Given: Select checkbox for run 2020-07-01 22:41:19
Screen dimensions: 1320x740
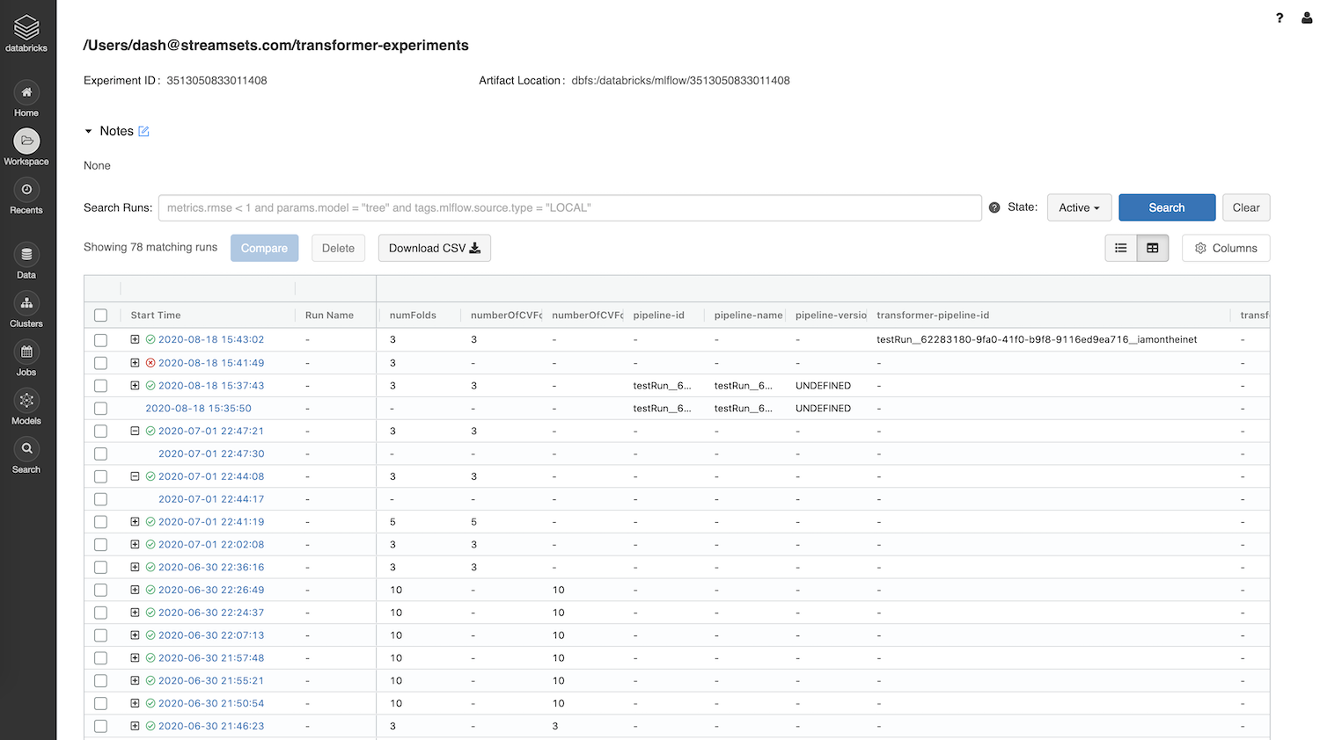Looking at the screenshot, I should point(100,522).
